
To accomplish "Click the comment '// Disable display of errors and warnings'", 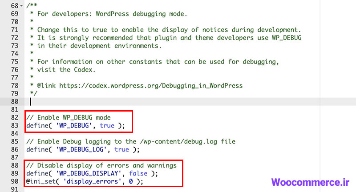I will [x=101, y=165].
